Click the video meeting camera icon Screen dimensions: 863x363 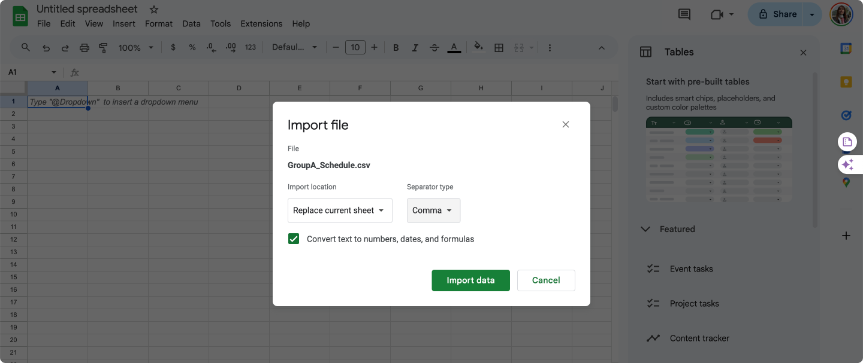pyautogui.click(x=717, y=14)
